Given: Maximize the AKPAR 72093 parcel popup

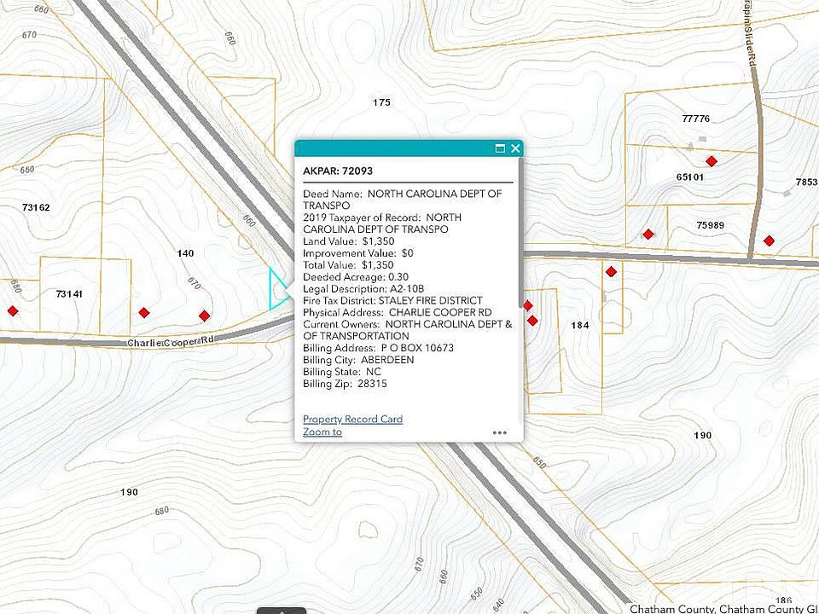Looking at the screenshot, I should pos(500,148).
